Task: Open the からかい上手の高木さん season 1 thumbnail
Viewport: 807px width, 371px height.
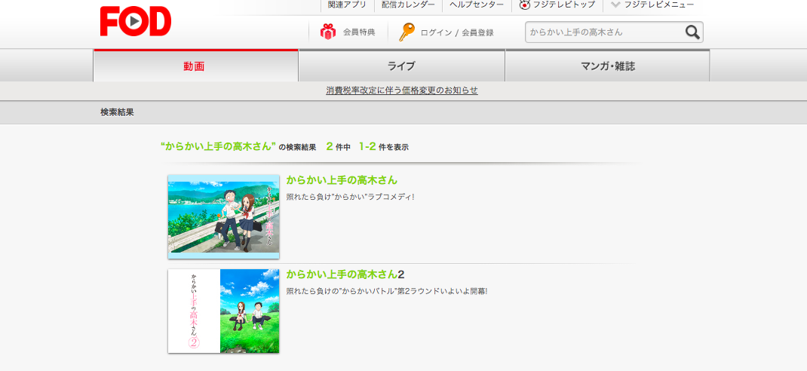Action: [x=223, y=216]
